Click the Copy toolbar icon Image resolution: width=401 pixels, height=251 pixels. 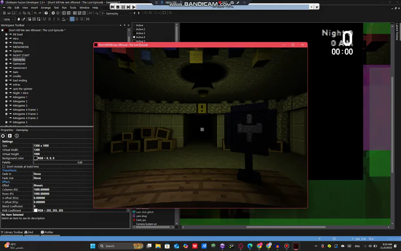pyautogui.click(x=25, y=13)
